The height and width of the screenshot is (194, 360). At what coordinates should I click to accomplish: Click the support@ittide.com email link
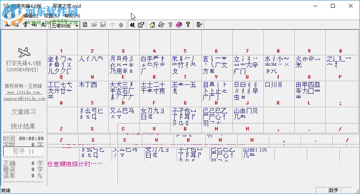click(24, 98)
